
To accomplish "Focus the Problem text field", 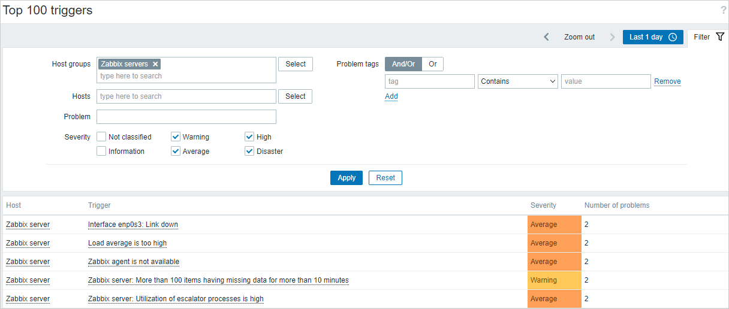I will 186,117.
